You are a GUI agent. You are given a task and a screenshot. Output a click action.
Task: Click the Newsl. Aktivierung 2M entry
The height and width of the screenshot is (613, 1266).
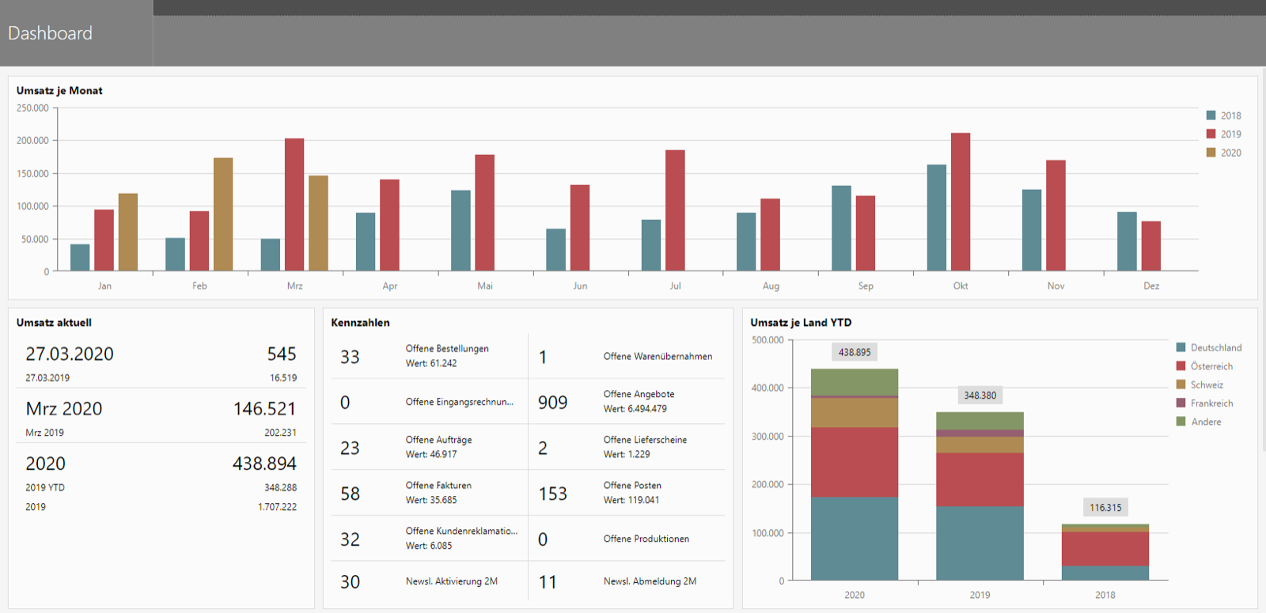pos(429,581)
